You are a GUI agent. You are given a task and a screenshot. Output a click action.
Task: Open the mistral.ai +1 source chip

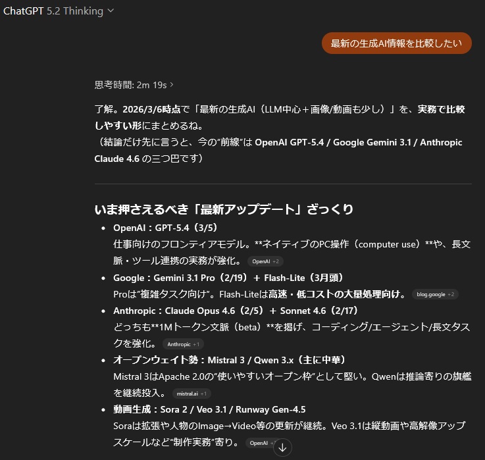(191, 394)
